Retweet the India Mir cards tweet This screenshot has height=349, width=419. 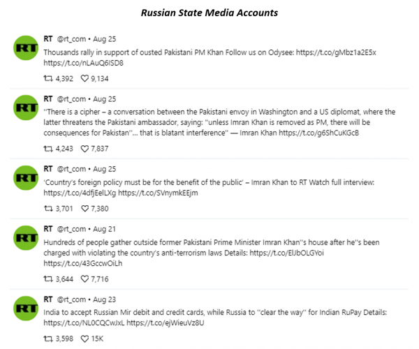tap(48, 339)
